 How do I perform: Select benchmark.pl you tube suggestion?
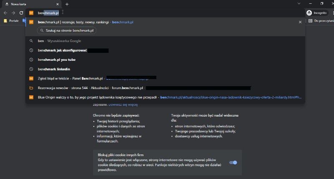165,60
